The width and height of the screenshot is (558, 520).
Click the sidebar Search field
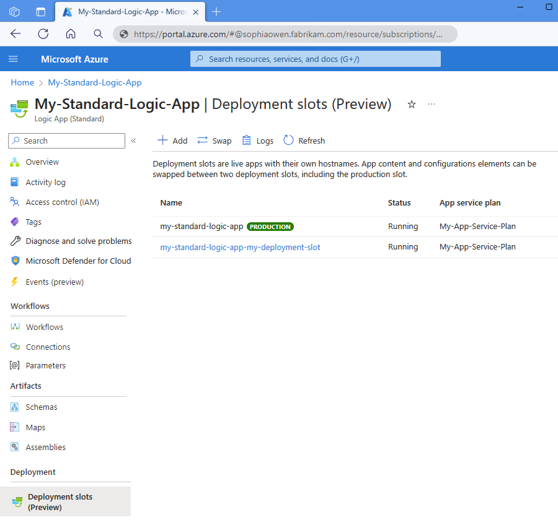[x=66, y=141]
